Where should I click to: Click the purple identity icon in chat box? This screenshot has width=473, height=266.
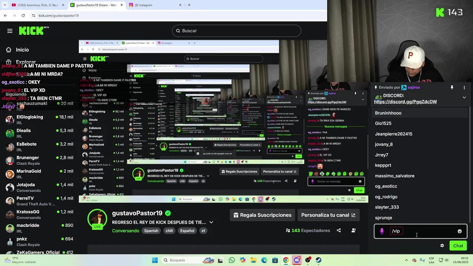pos(382,231)
